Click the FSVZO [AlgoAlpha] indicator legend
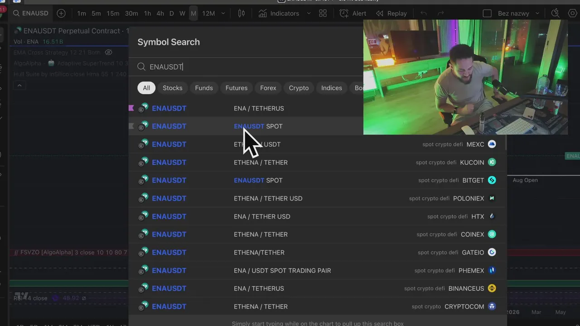 click(x=70, y=252)
